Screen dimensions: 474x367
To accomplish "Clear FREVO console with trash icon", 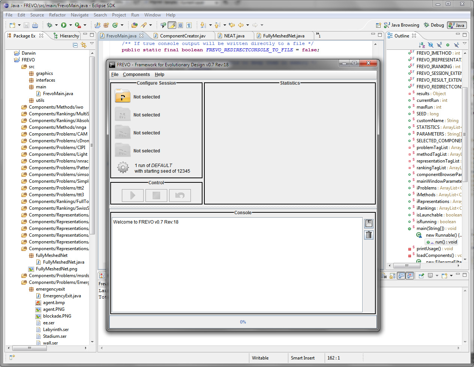I will click(369, 235).
